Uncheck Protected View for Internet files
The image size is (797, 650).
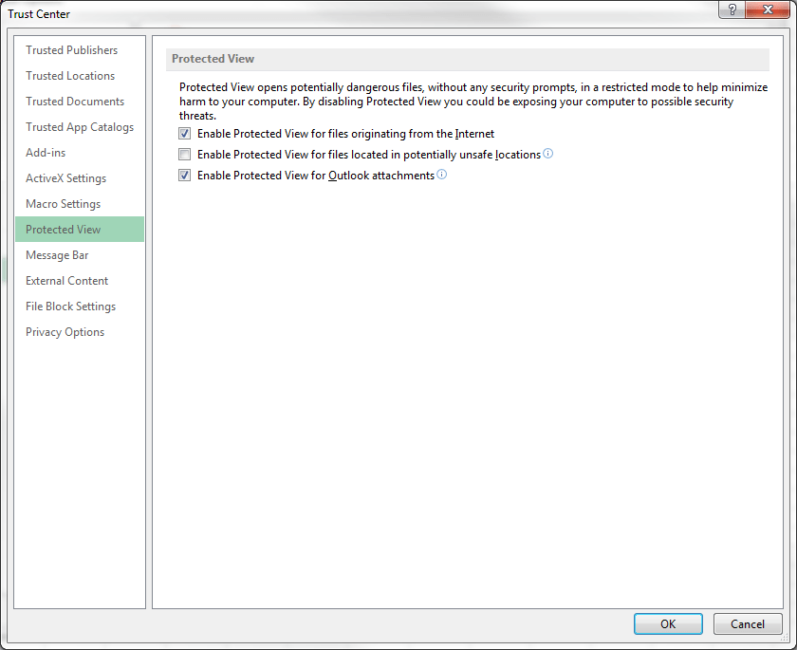tap(184, 133)
